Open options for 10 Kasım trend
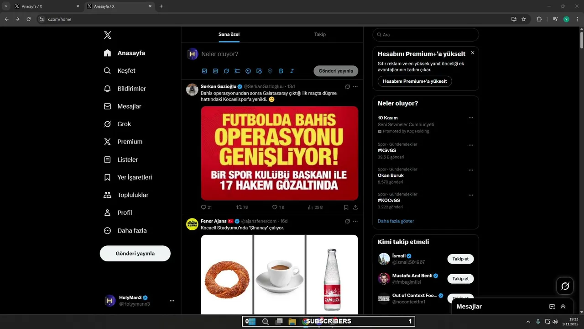This screenshot has width=584, height=329. pyautogui.click(x=471, y=118)
